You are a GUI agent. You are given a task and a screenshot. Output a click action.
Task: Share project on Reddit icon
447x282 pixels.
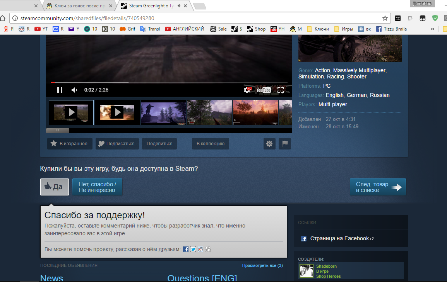(200, 249)
